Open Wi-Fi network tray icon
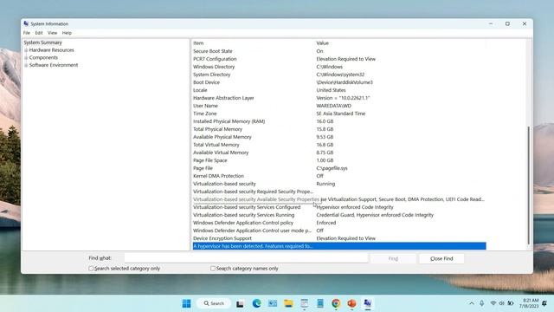554x312 pixels. tap(493, 303)
